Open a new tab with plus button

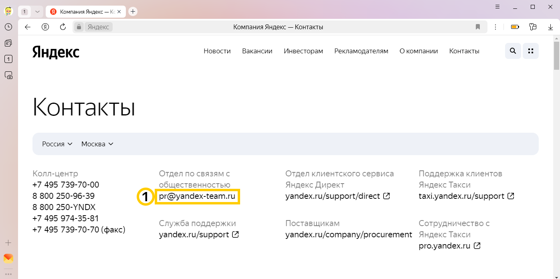133,12
